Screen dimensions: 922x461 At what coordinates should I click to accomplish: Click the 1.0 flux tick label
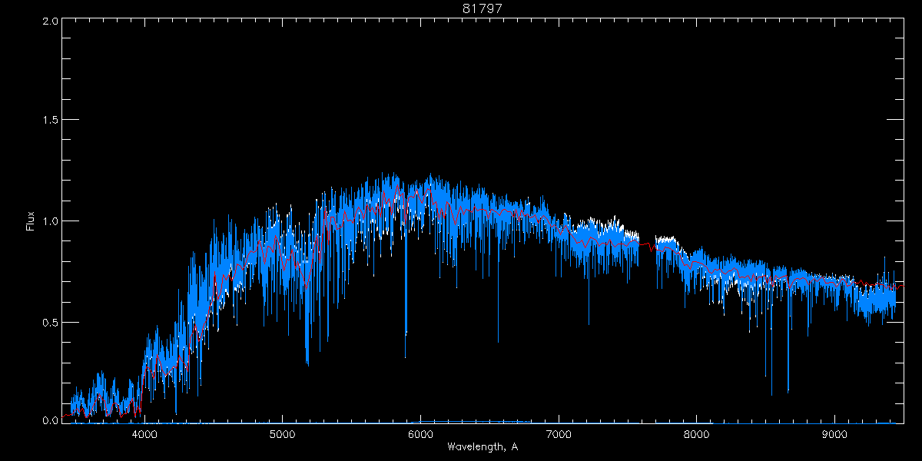[51, 221]
